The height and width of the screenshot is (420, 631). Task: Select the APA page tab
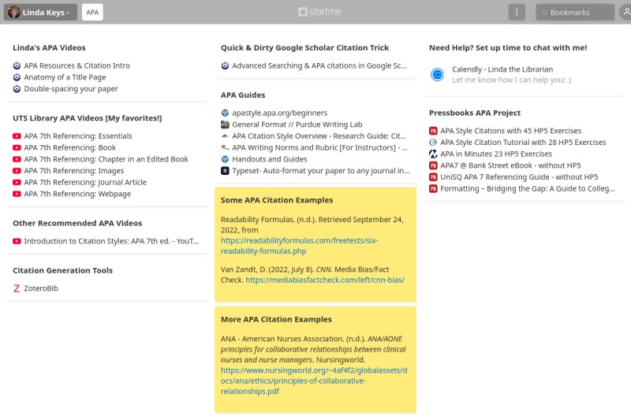pyautogui.click(x=92, y=12)
